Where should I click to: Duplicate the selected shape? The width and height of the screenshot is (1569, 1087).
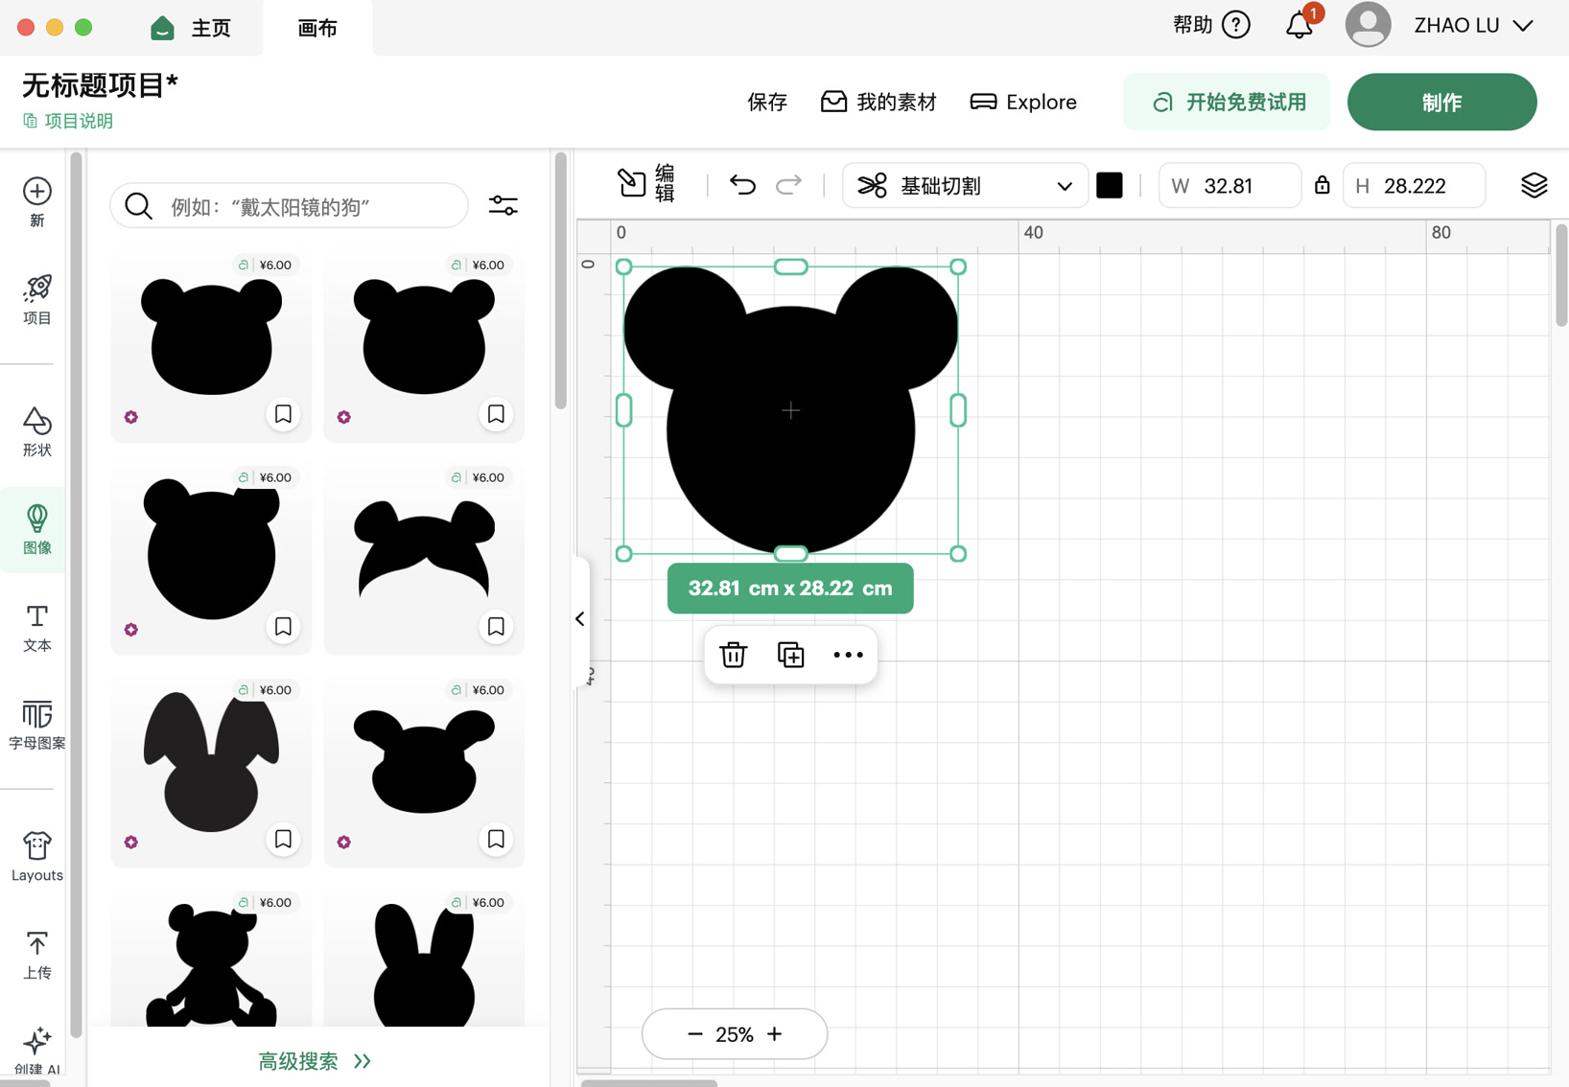click(791, 655)
